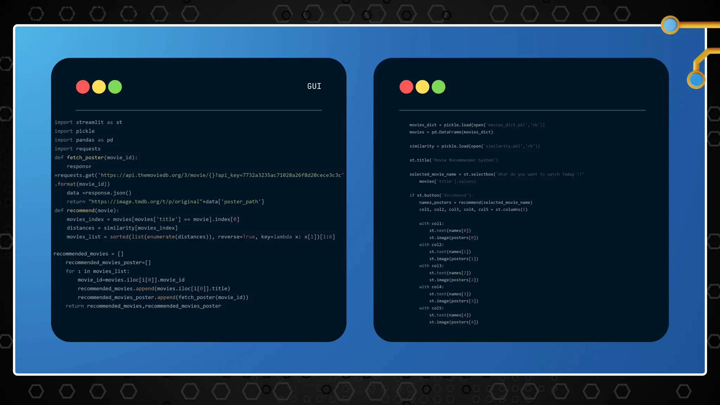
Task: Click the GUI title label
Action: coord(314,86)
